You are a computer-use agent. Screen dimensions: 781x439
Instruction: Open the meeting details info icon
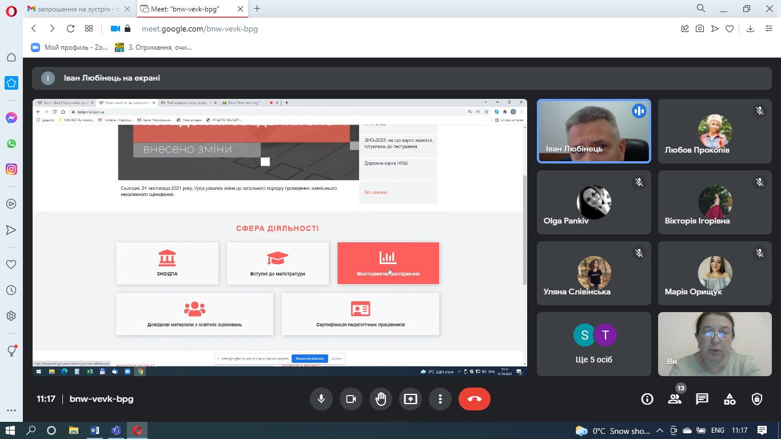[647, 399]
